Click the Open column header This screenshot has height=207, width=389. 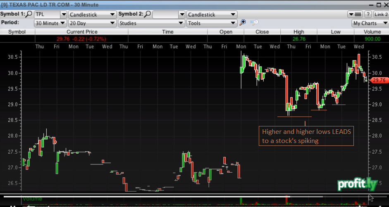tap(226, 32)
